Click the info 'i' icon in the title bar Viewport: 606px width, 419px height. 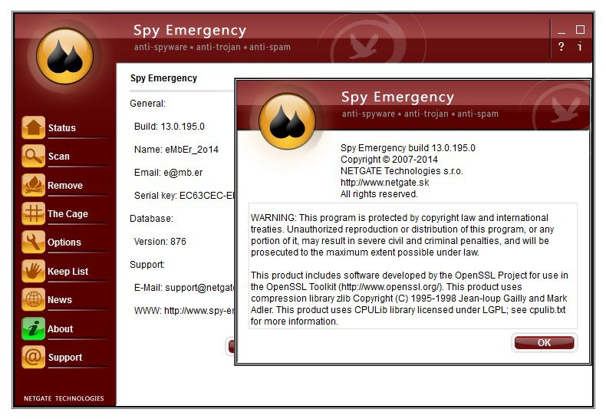point(580,47)
